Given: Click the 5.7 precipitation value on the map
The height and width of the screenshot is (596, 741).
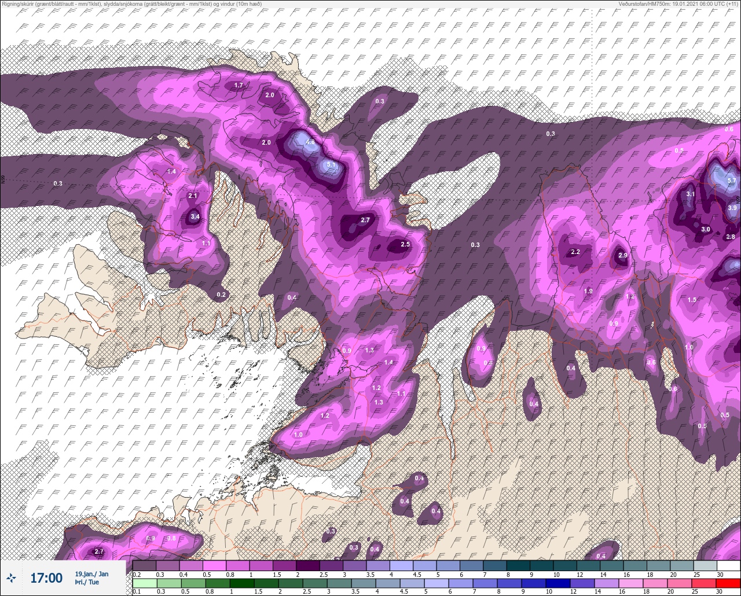Looking at the screenshot, I should coord(732,181).
